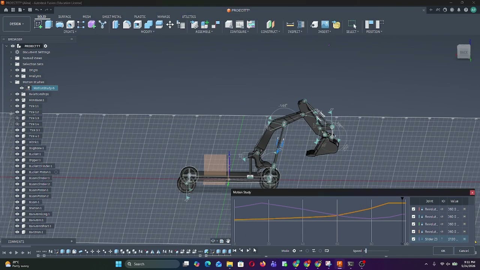Click the Offset Plane construct icon

click(x=270, y=25)
